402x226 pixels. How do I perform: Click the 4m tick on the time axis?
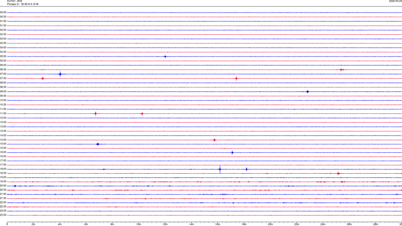60,224
